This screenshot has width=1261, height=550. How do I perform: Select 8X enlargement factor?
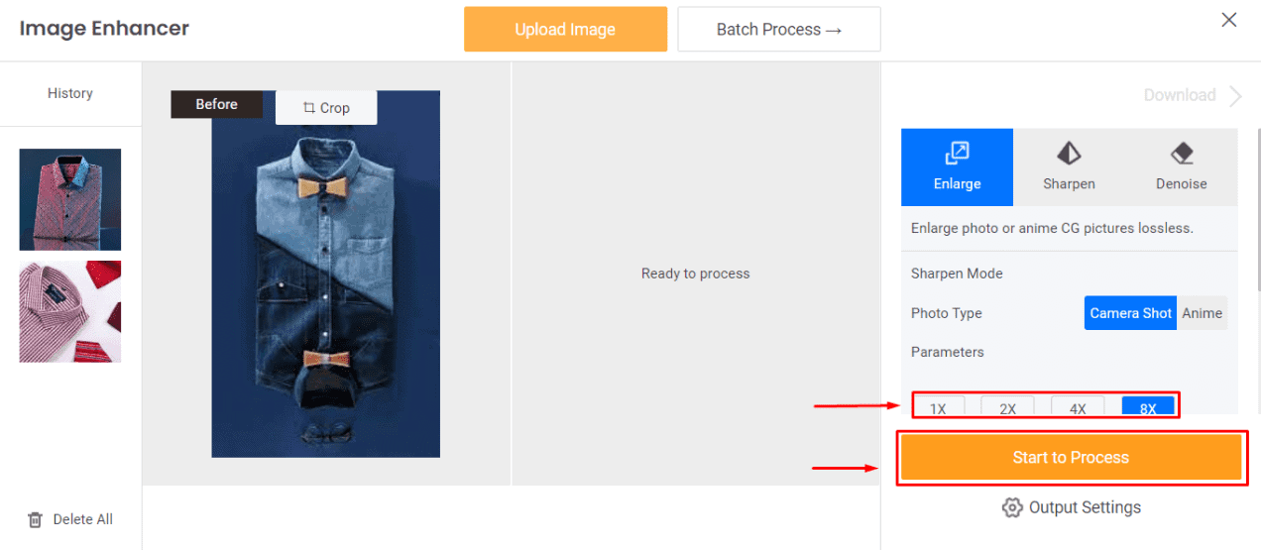1148,406
